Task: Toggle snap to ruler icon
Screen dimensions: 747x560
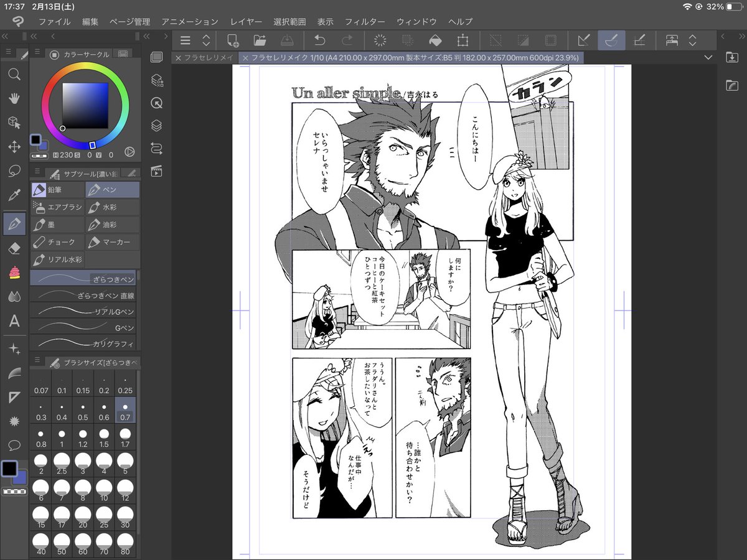Action: pyautogui.click(x=583, y=40)
